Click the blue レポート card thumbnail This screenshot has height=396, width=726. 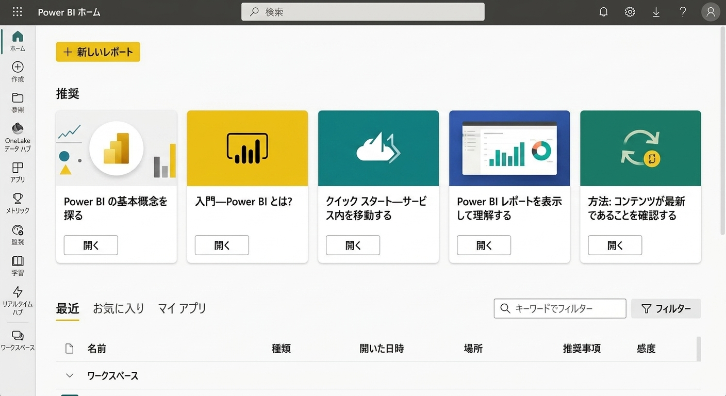[x=509, y=148]
